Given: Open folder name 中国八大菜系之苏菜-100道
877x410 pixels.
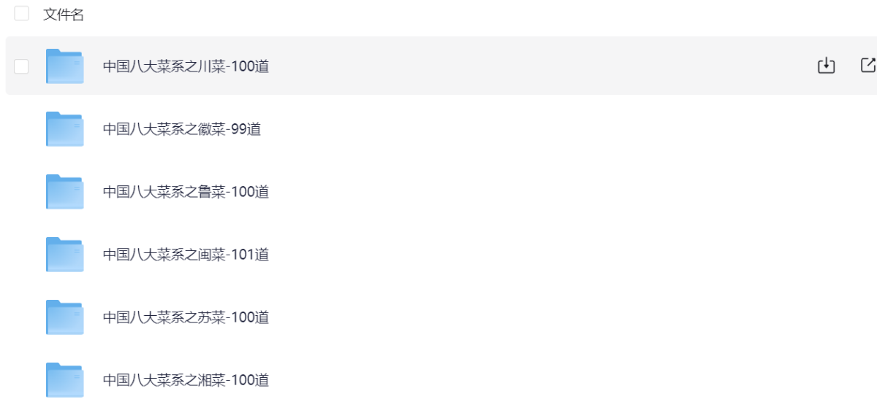Looking at the screenshot, I should coord(186,317).
